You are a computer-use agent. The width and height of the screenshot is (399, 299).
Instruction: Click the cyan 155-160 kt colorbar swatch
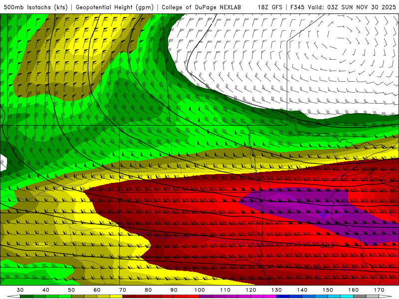[347, 297]
